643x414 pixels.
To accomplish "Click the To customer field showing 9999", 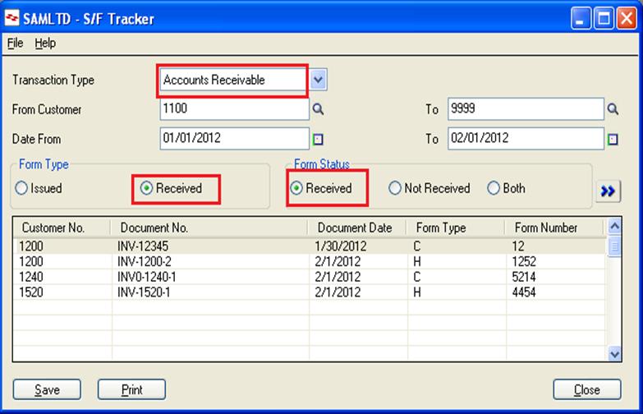I will (x=526, y=108).
